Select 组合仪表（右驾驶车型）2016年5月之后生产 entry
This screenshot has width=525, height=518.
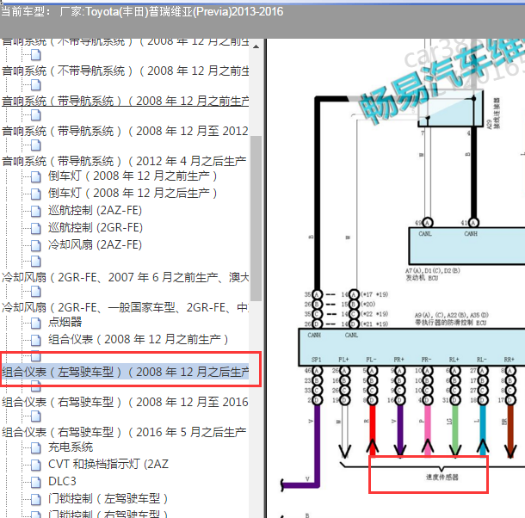pyautogui.click(x=124, y=432)
